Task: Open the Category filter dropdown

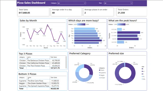Action: coord(72,3)
